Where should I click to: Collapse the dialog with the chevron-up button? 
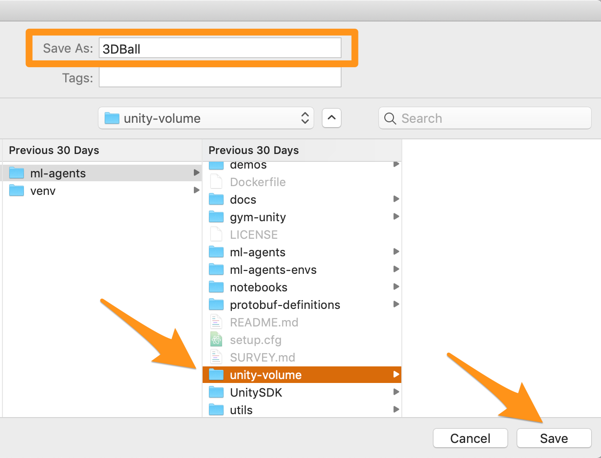point(332,118)
